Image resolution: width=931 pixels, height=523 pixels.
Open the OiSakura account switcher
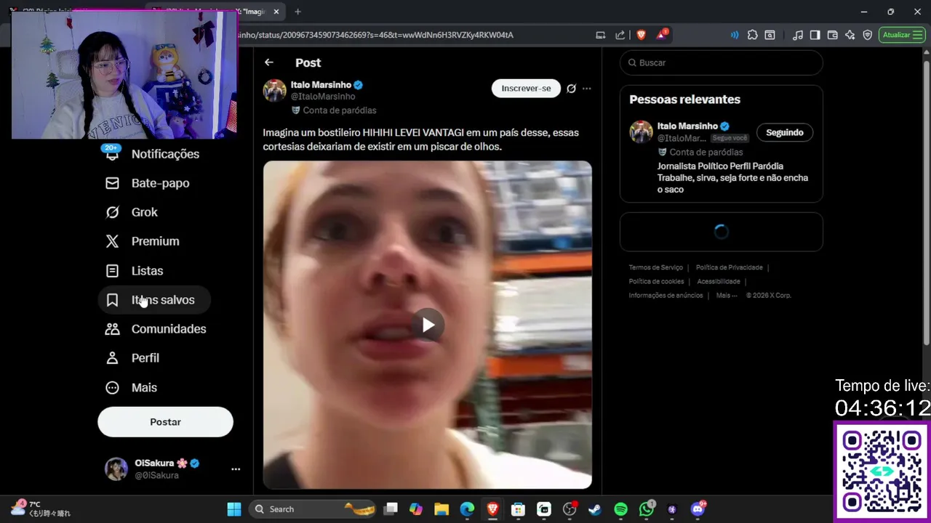(x=172, y=469)
